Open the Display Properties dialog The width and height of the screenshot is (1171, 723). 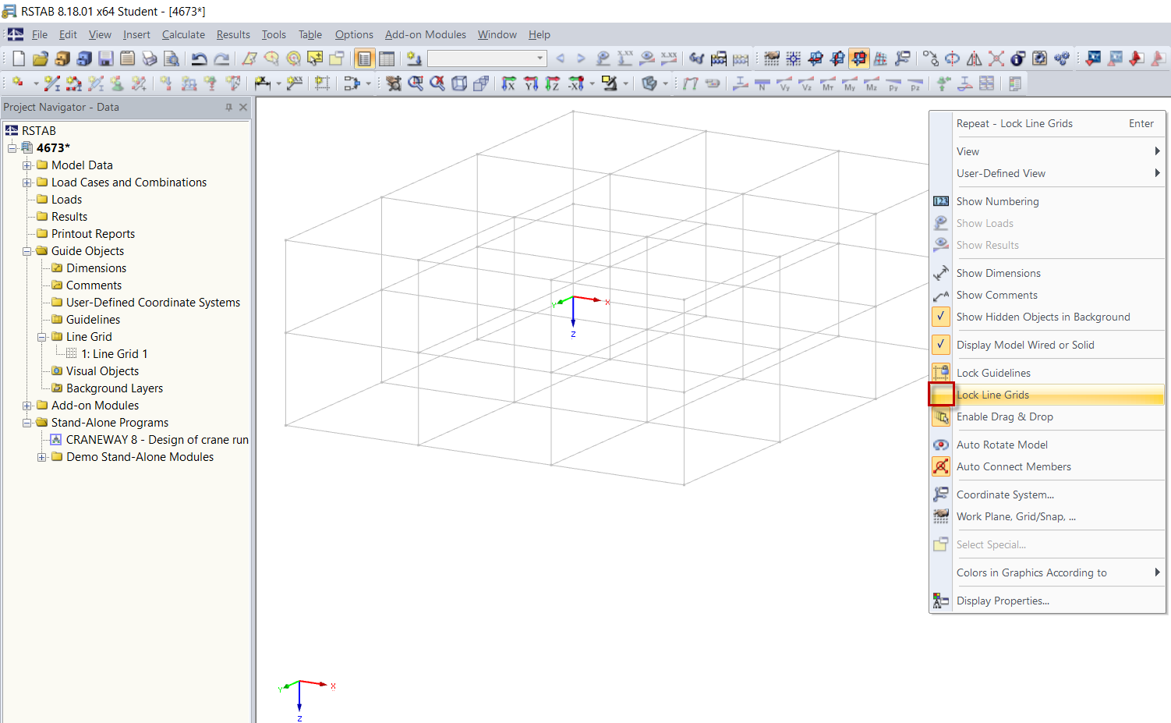tap(1003, 601)
